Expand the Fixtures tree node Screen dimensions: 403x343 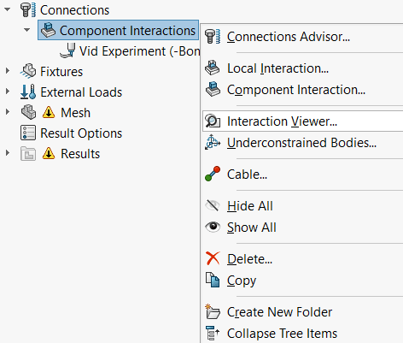(x=8, y=71)
